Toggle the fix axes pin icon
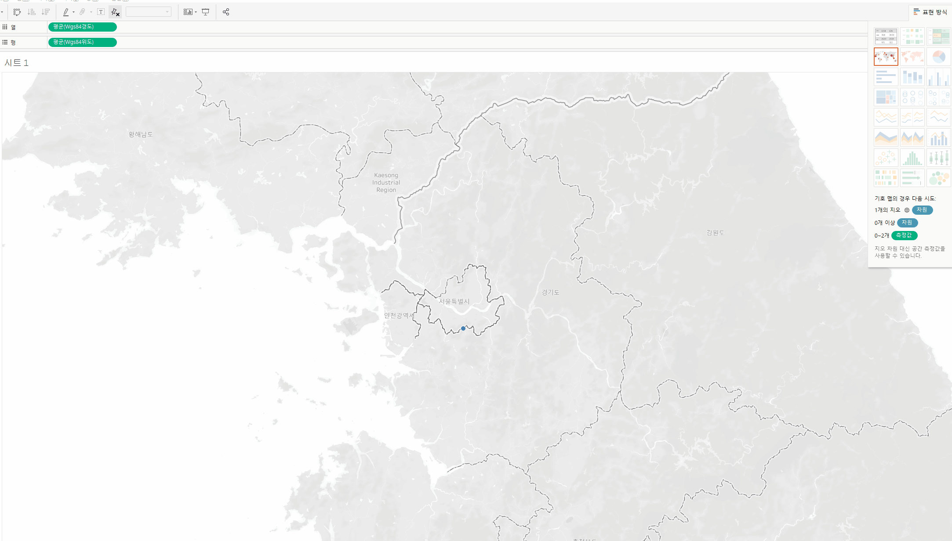952x541 pixels. (115, 12)
